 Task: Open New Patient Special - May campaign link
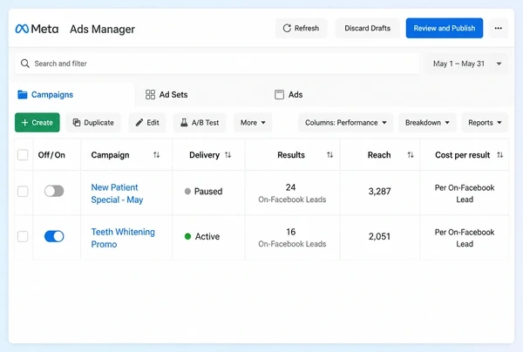click(117, 193)
